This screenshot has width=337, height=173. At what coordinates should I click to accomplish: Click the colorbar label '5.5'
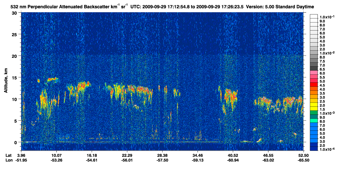pos(322,77)
